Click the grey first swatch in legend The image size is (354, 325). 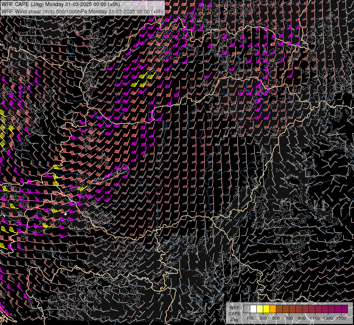[x=247, y=309]
